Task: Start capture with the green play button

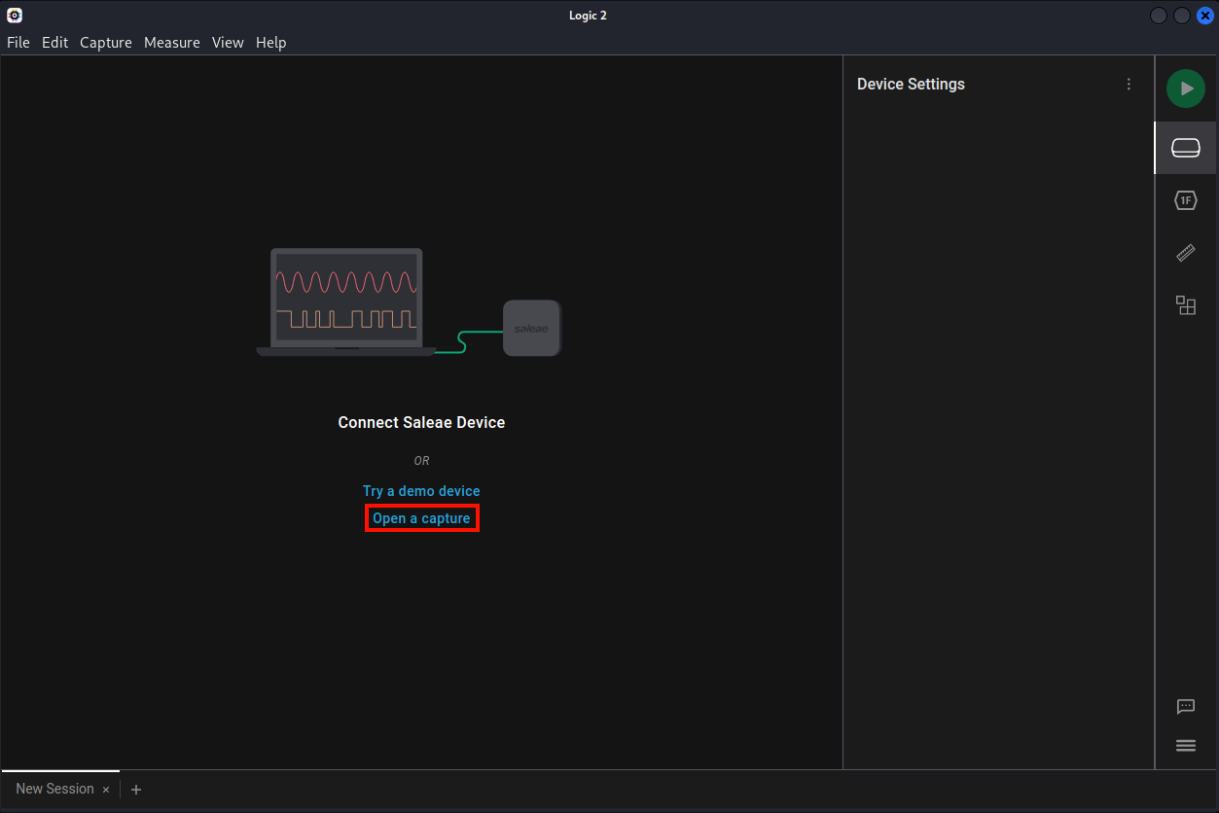Action: click(1186, 88)
